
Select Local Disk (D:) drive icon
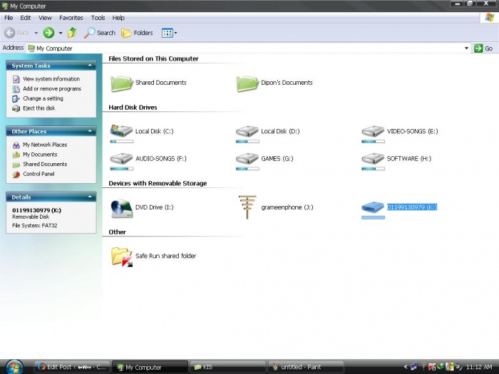[247, 131]
